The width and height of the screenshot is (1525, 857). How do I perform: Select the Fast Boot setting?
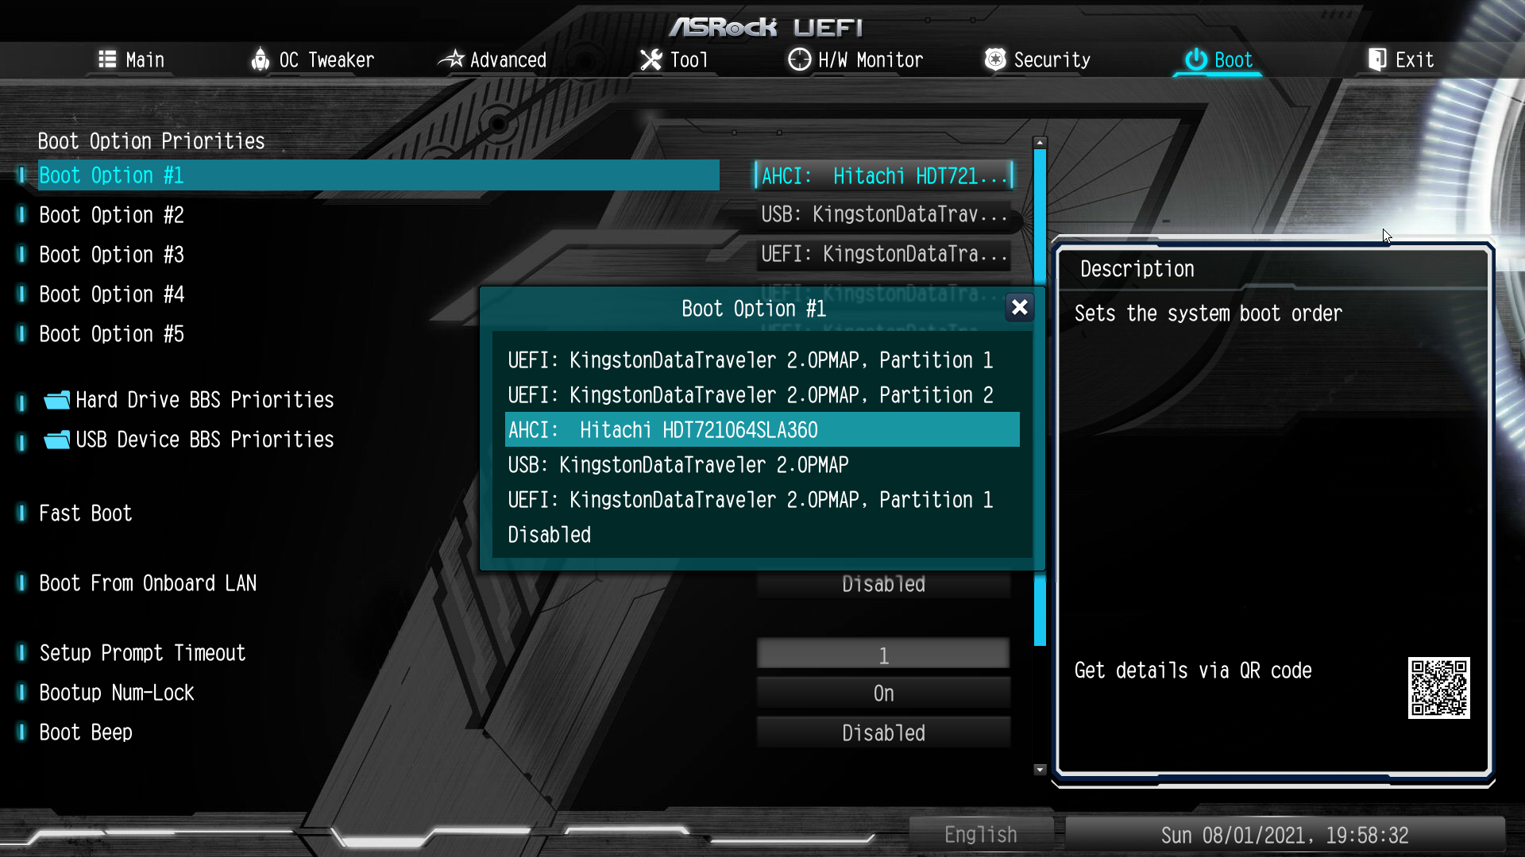point(86,513)
